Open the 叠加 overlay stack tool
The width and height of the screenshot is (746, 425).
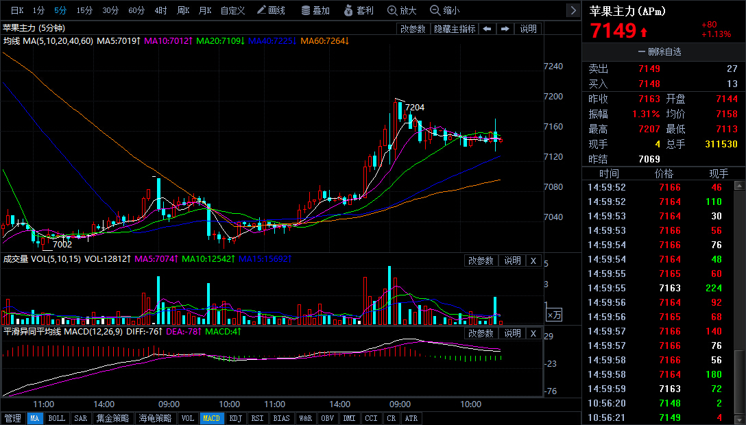[315, 10]
